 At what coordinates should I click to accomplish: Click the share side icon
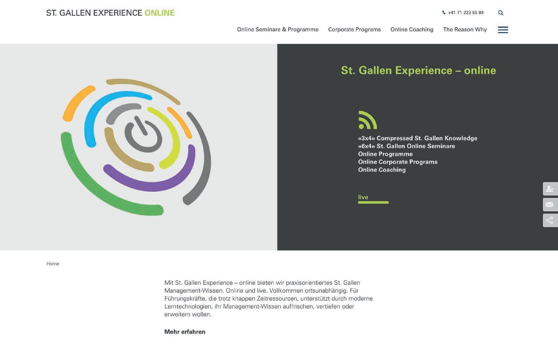point(550,220)
